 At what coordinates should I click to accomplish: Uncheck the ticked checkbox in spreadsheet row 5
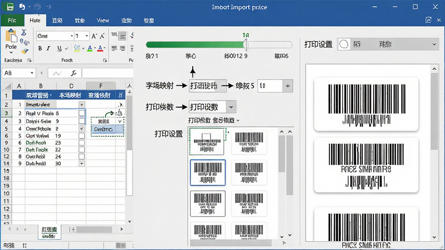tap(82, 128)
